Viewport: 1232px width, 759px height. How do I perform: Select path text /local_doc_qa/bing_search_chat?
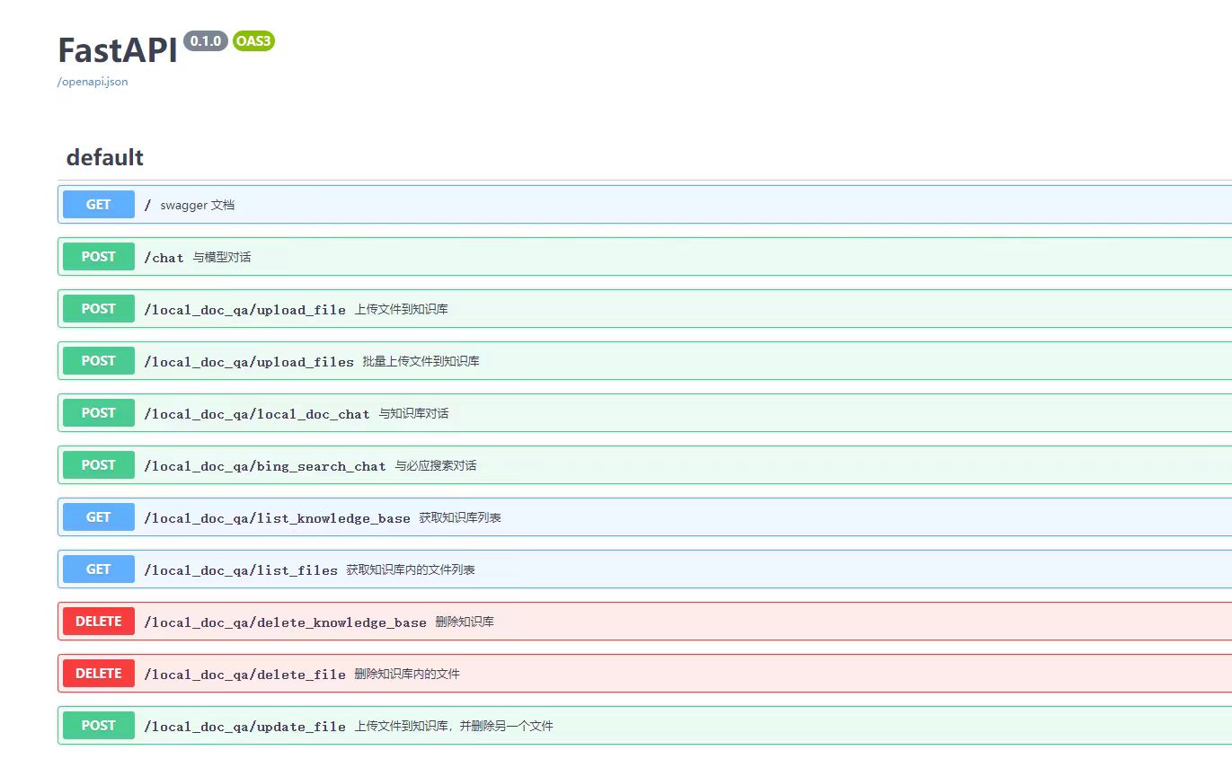tap(265, 466)
